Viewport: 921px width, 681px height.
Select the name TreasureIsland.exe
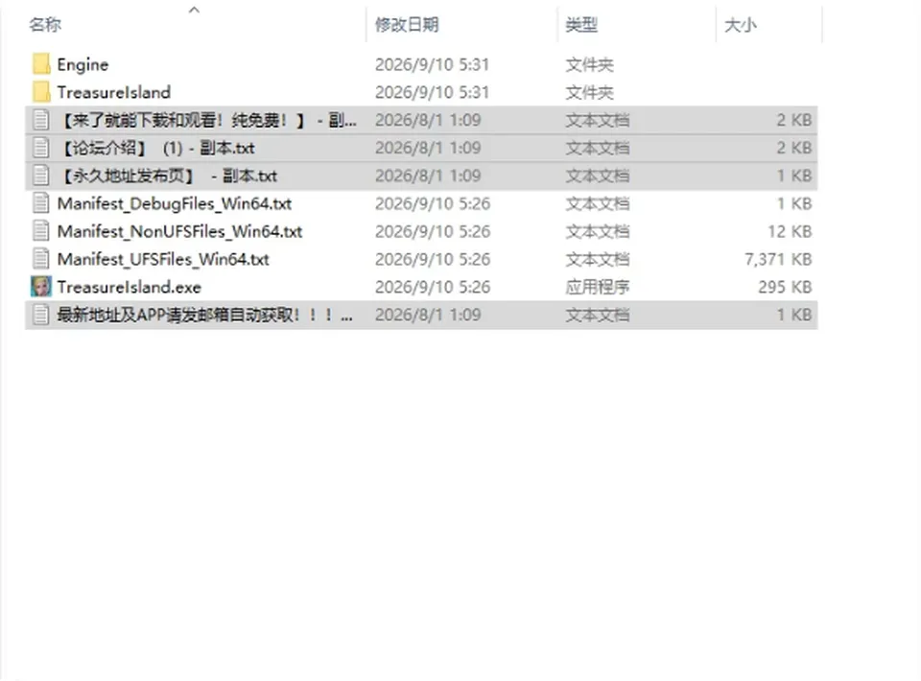pos(130,287)
